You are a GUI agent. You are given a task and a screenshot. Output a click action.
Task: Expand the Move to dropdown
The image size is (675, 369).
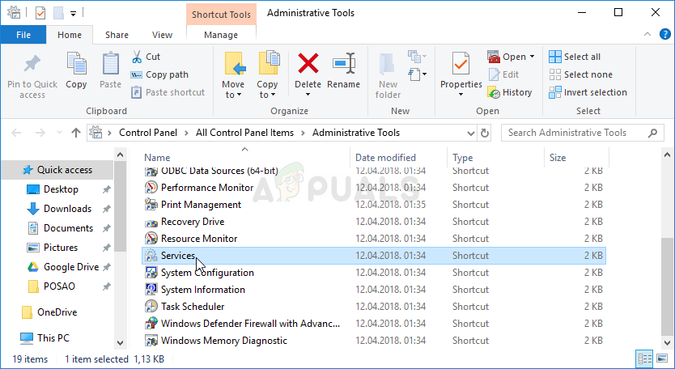(x=233, y=95)
